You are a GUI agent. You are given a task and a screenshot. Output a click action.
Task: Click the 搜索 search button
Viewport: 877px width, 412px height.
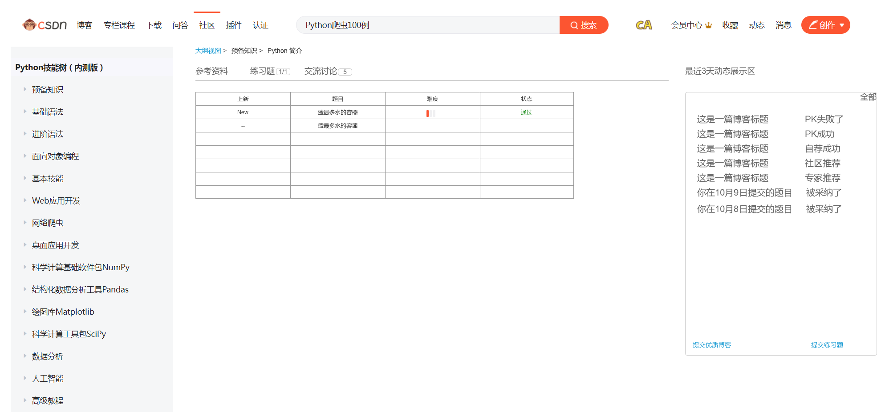[584, 25]
